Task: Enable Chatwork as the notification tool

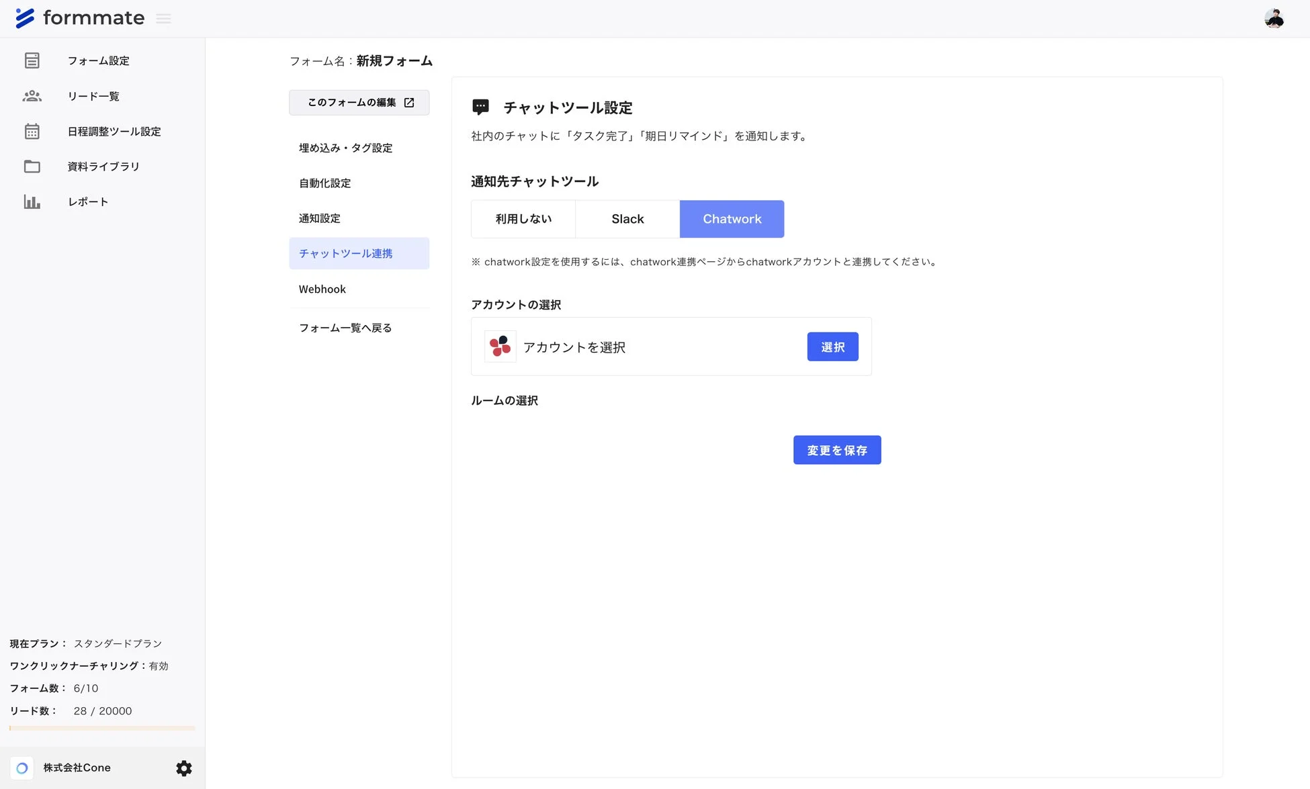Action: [732, 219]
